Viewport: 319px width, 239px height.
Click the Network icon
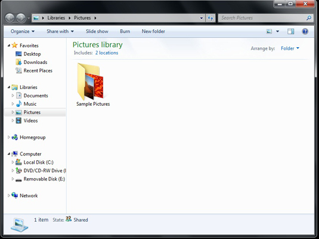(14, 195)
